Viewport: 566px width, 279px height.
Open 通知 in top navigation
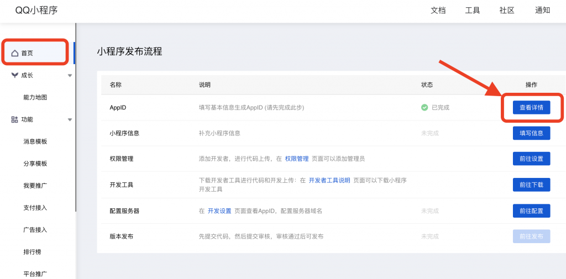click(x=543, y=10)
